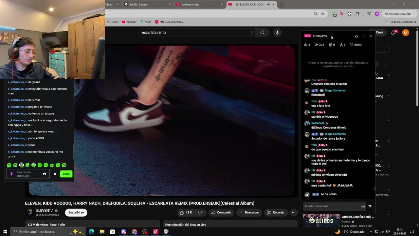419x236 pixels.
Task: Open live overlay settings gear icon
Action: click(364, 36)
